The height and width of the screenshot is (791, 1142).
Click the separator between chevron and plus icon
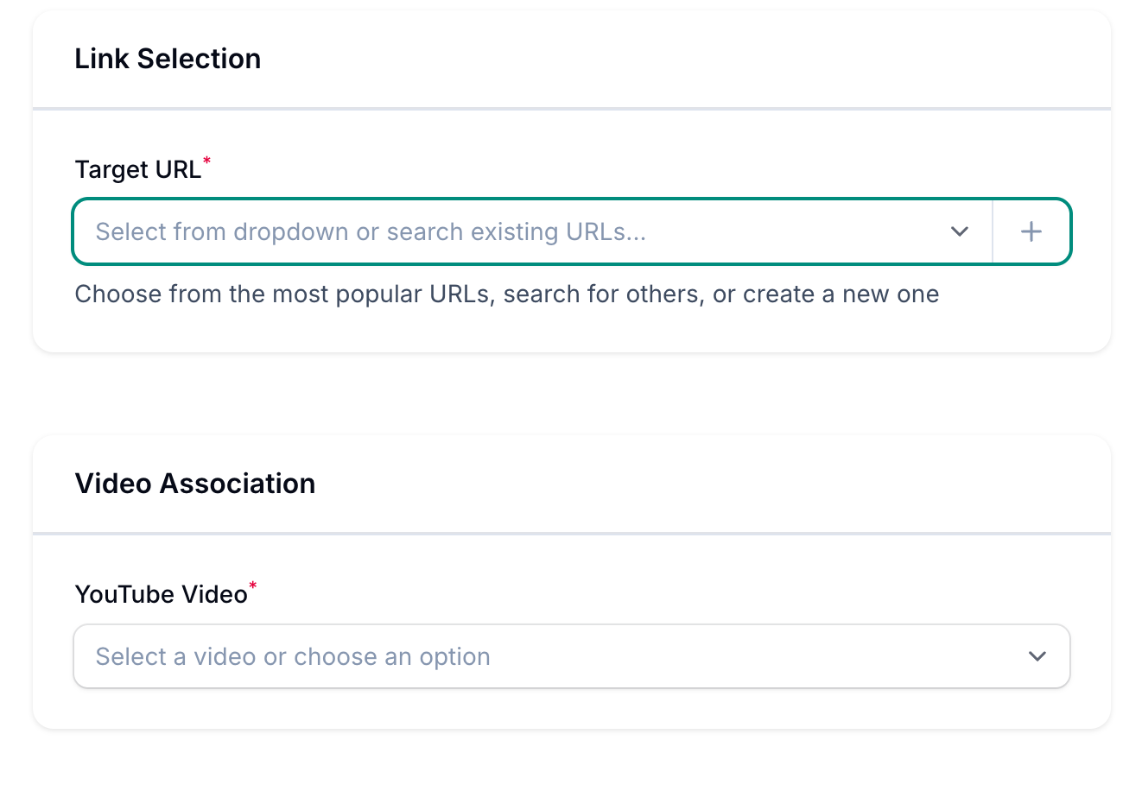[993, 231]
